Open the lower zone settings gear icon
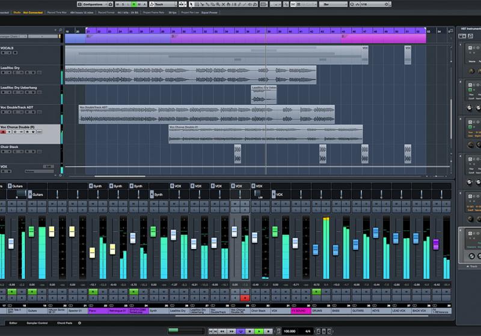 (80, 323)
